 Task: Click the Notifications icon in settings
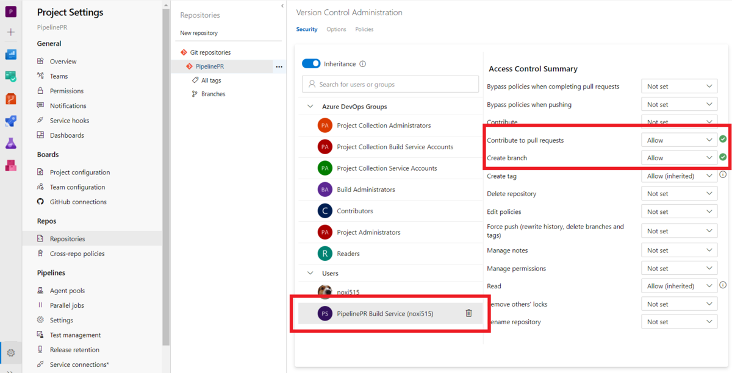pyautogui.click(x=40, y=105)
